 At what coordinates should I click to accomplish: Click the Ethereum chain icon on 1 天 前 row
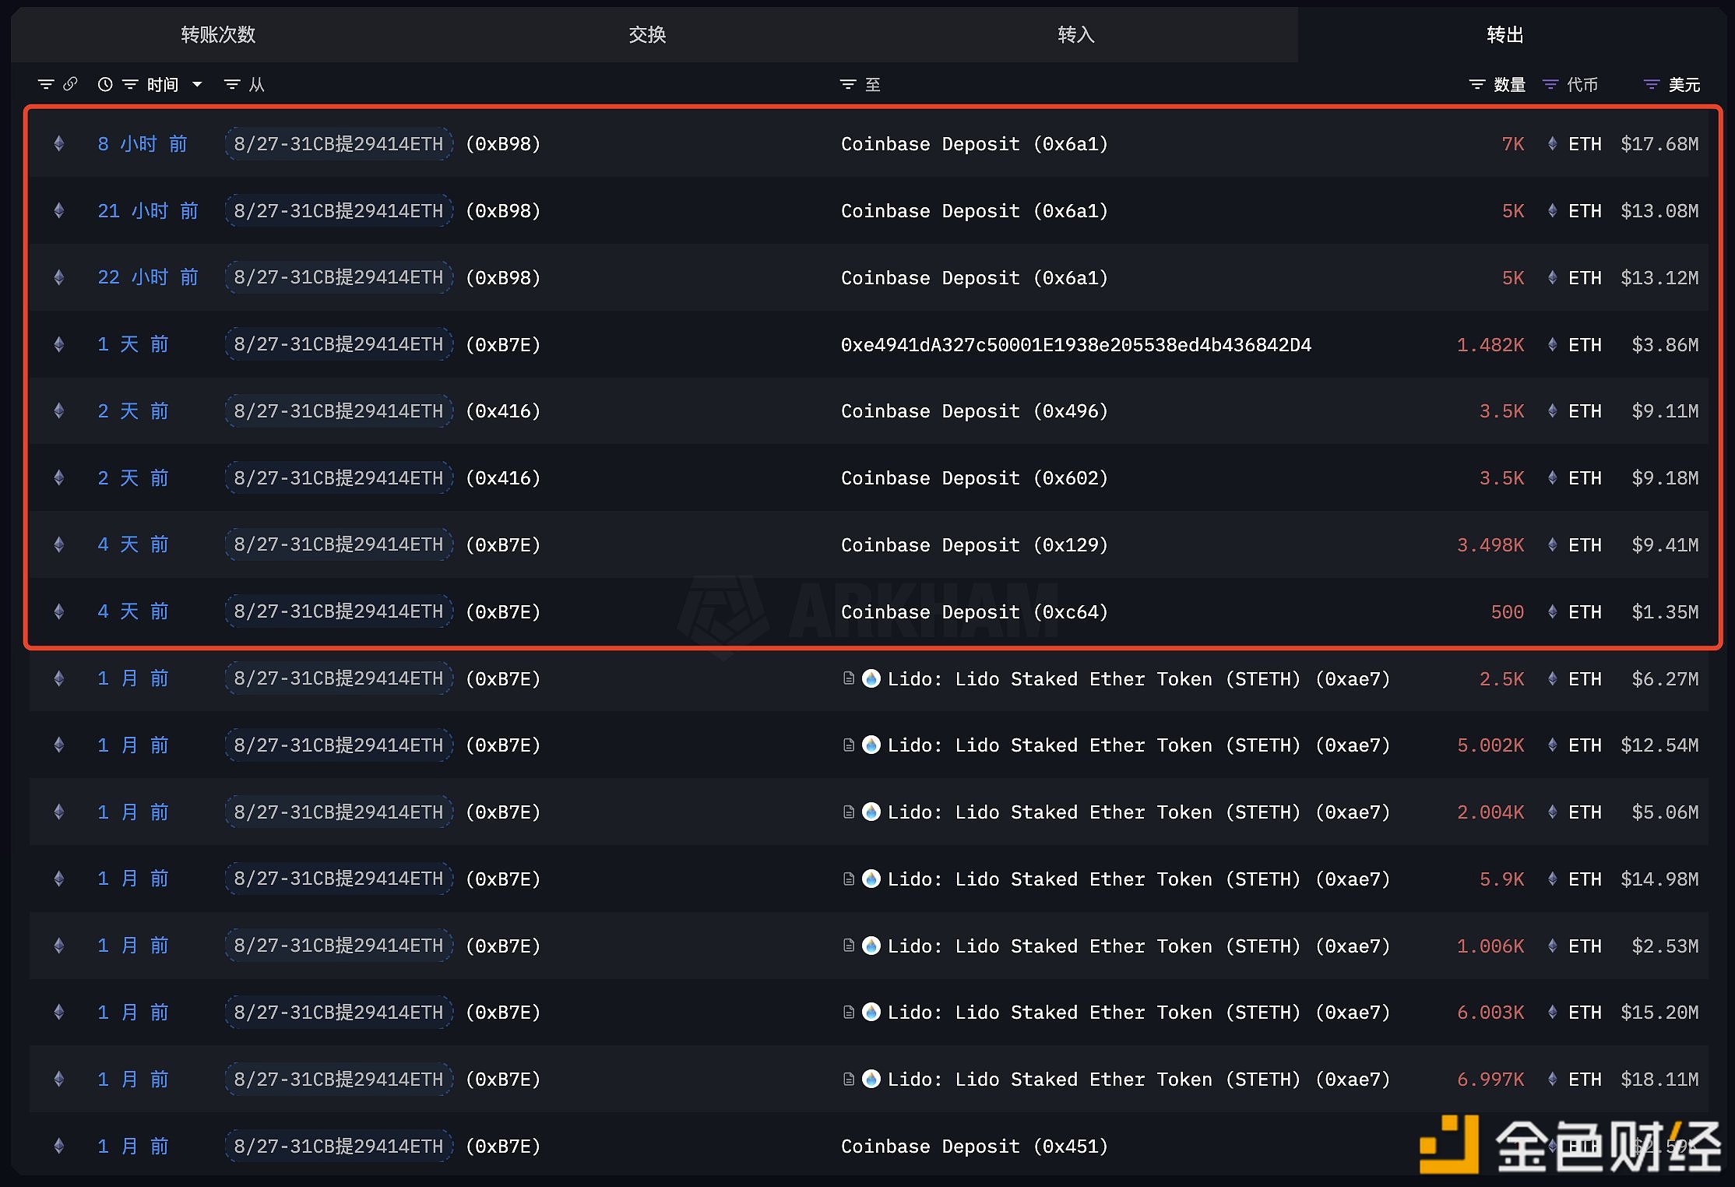[x=59, y=345]
